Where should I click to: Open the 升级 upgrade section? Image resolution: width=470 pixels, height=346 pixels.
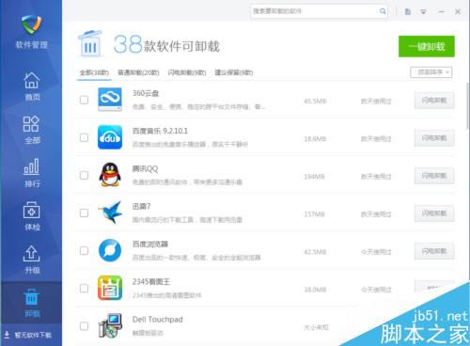[x=32, y=259]
